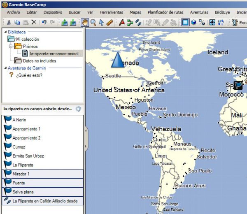Select the arrow Selection tool
The width and height of the screenshot is (247, 214).
(101, 23)
